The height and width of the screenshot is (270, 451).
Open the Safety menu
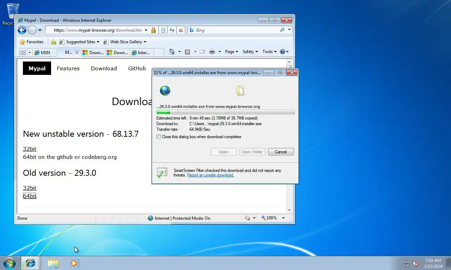click(x=250, y=52)
